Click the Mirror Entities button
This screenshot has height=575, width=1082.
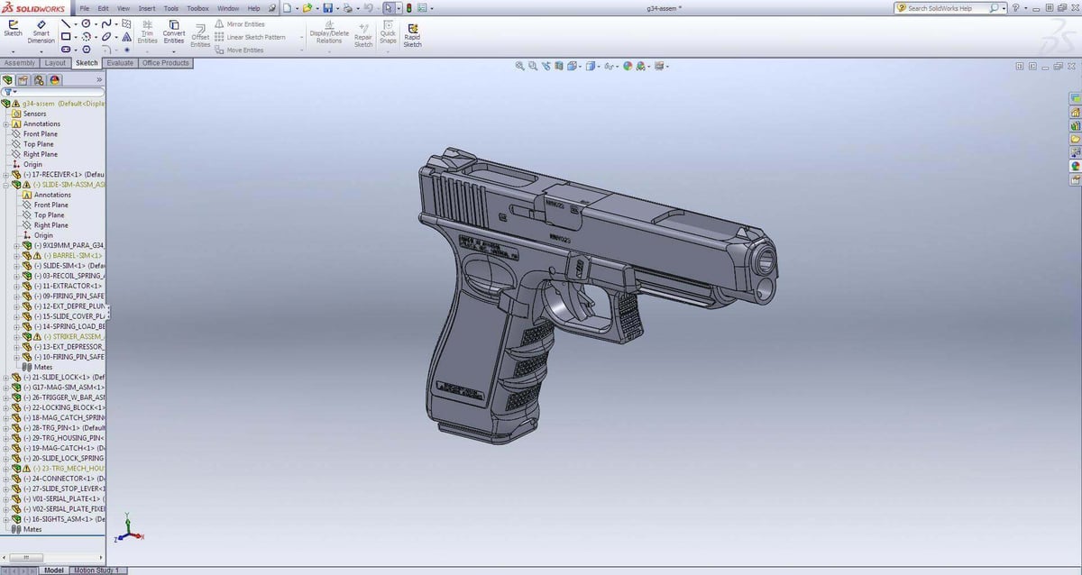pos(240,24)
